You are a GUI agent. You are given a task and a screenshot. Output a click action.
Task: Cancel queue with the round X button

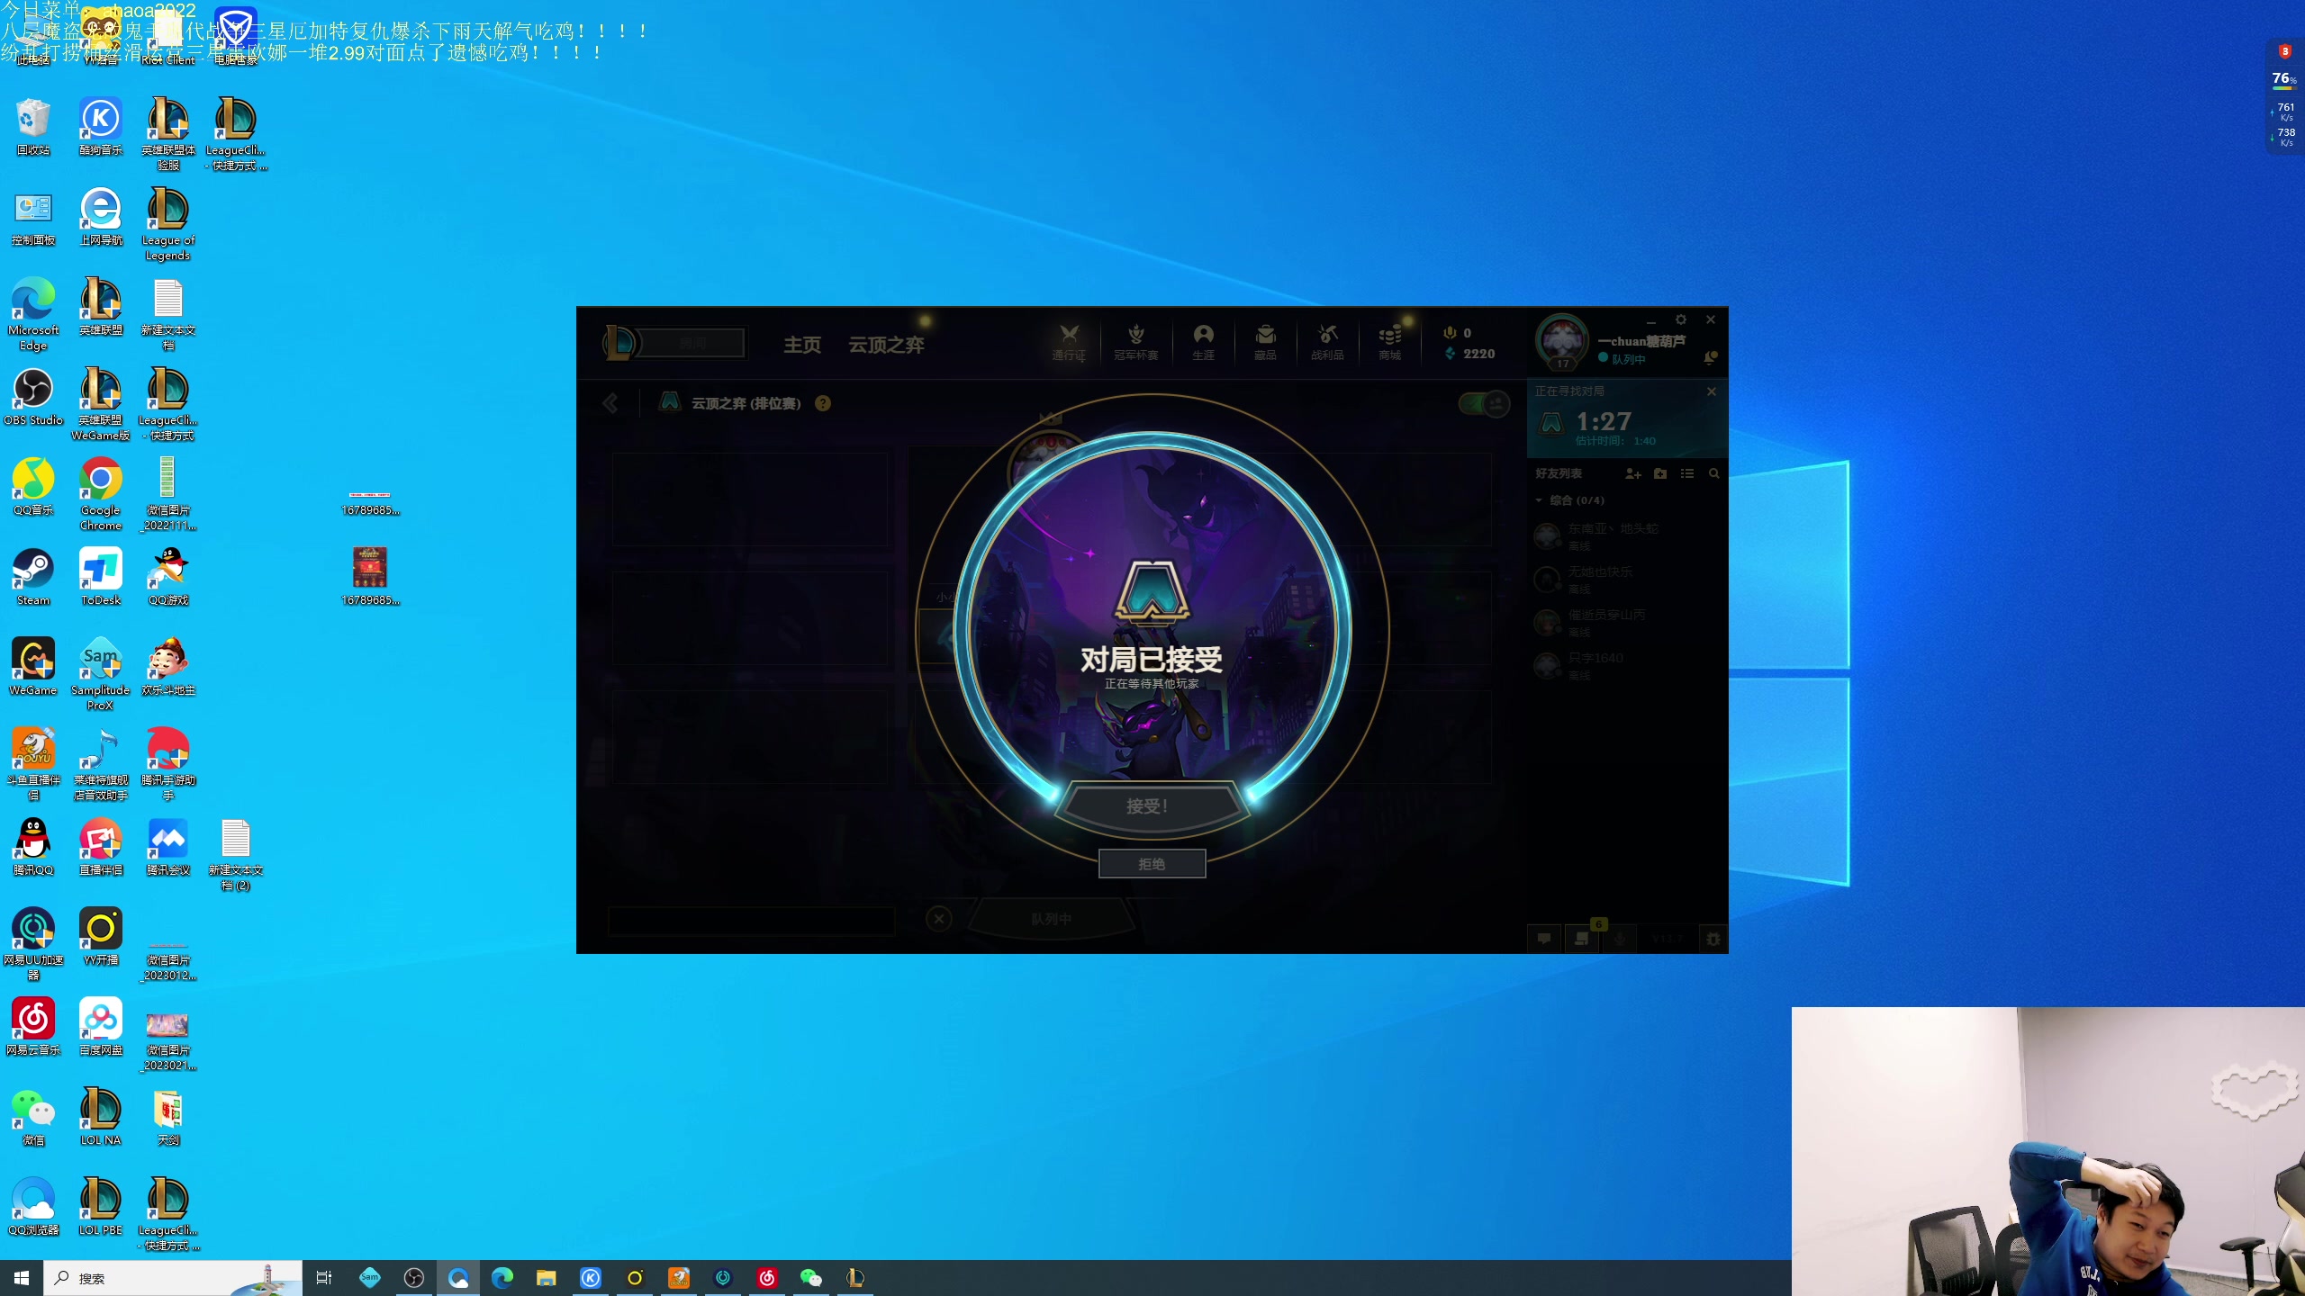[939, 918]
